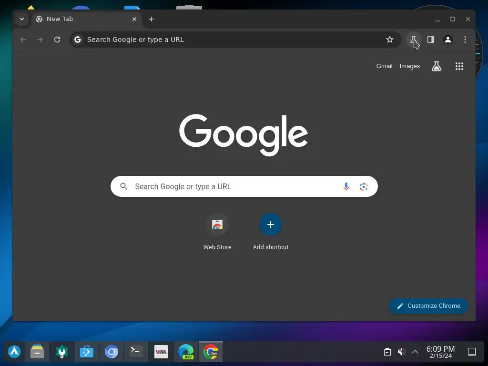
Task: Open the application launcher in taskbar
Action: [14, 352]
